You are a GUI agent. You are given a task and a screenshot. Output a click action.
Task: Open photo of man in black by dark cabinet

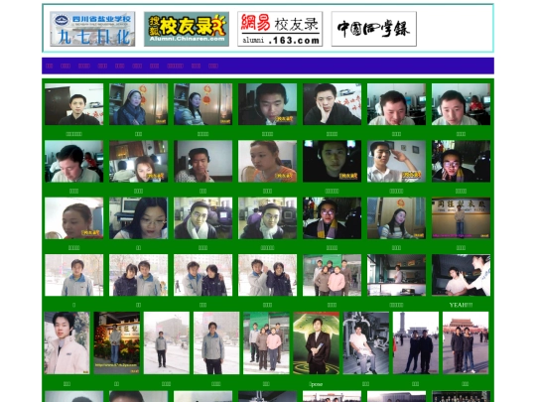73,104
